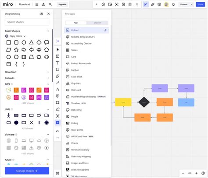
Task: Switch to the Discover tab
Action: [x=97, y=23]
